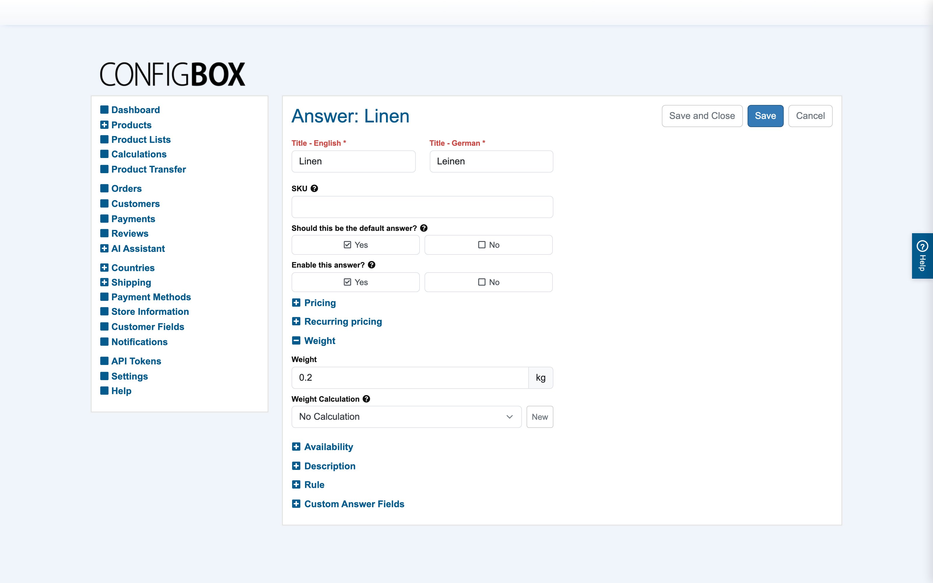Viewport: 933px width, 583px height.
Task: Set default answer to No
Action: (x=488, y=245)
